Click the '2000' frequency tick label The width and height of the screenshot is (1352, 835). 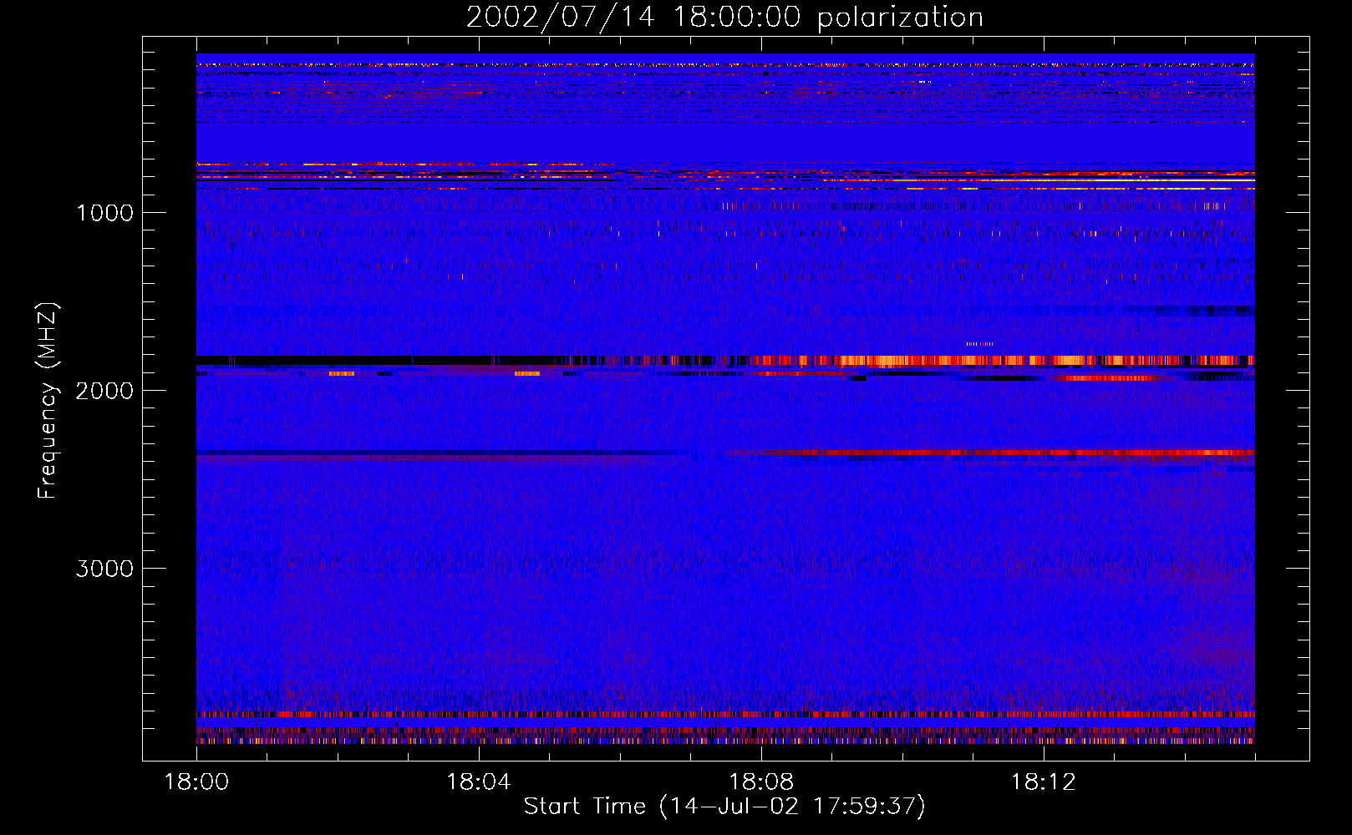(104, 391)
